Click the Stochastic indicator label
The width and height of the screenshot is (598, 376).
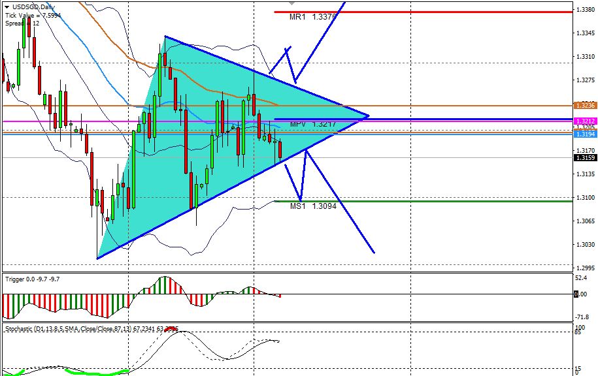pos(91,328)
